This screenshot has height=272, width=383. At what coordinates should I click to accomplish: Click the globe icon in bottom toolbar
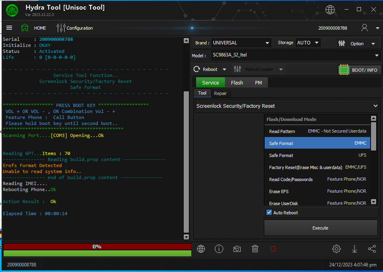click(201, 249)
